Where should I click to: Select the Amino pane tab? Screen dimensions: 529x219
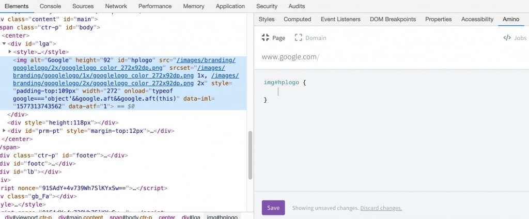(511, 19)
